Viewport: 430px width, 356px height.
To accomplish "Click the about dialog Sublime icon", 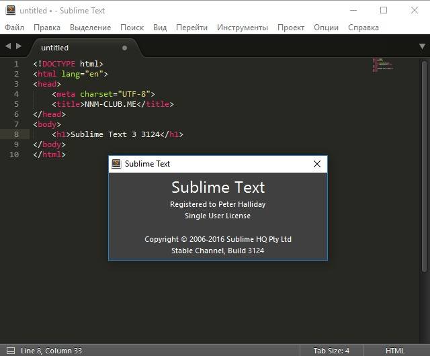I will click(116, 164).
